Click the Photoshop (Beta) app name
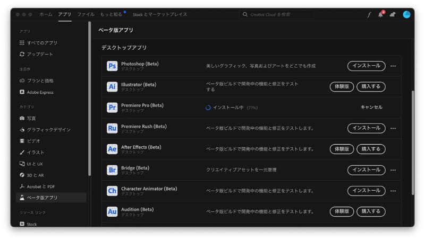Image resolution: width=425 pixels, height=240 pixels. point(140,64)
